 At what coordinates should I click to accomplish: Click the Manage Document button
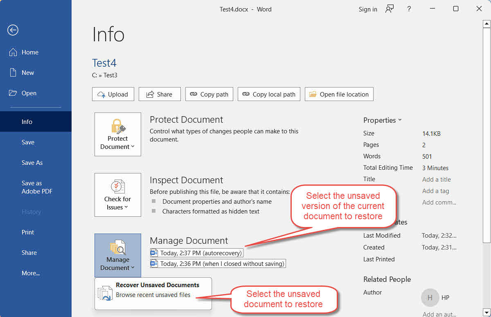click(118, 255)
